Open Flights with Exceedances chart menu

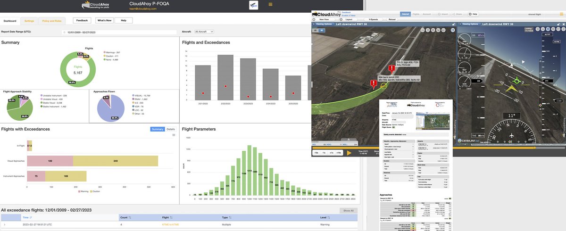(174, 135)
